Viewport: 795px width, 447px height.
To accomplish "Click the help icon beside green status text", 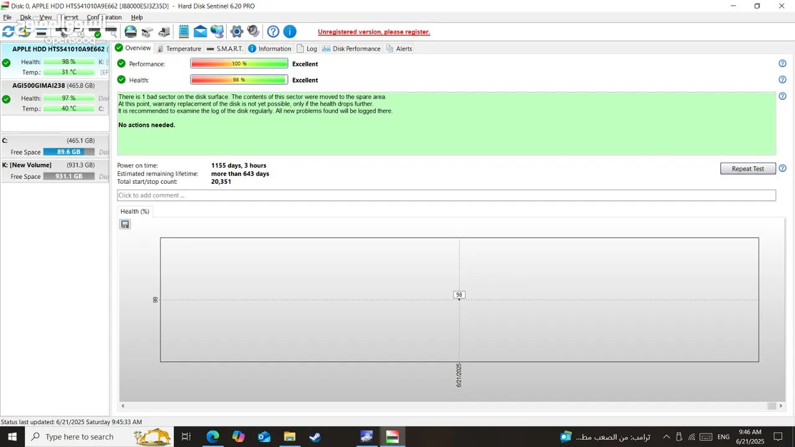I will point(783,96).
